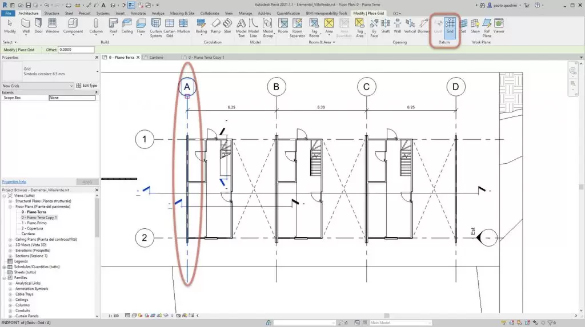Viewport: 585px width, 327px height.
Task: Open the Properties help link
Action: coord(14,181)
